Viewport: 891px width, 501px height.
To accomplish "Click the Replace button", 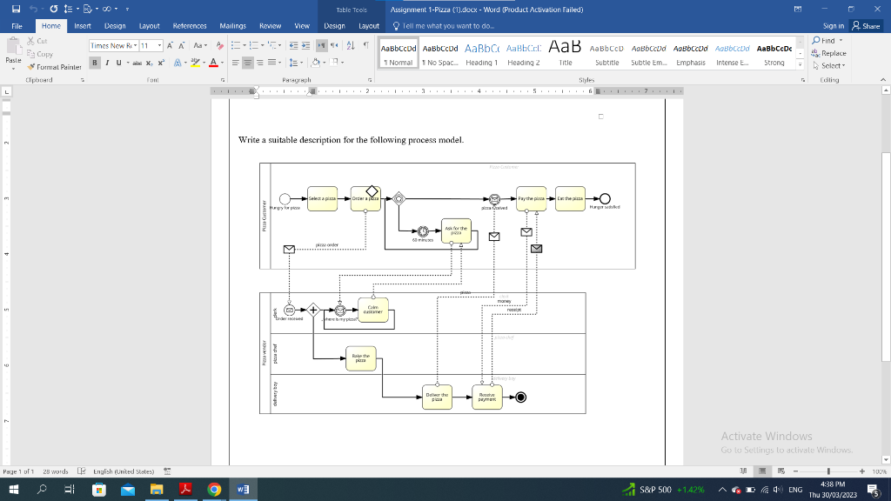I will 829,53.
